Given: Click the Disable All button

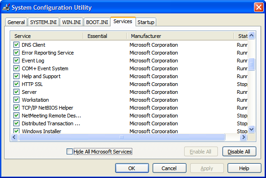Looking at the screenshot, I should (239, 151).
